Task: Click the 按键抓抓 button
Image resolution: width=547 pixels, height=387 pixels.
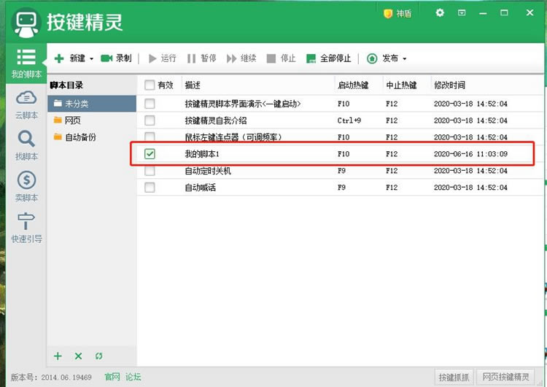Action: 454,377
